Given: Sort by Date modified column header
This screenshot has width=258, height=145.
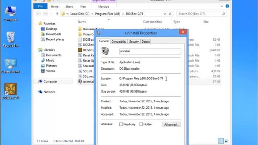Looking at the screenshot, I should [152, 22].
